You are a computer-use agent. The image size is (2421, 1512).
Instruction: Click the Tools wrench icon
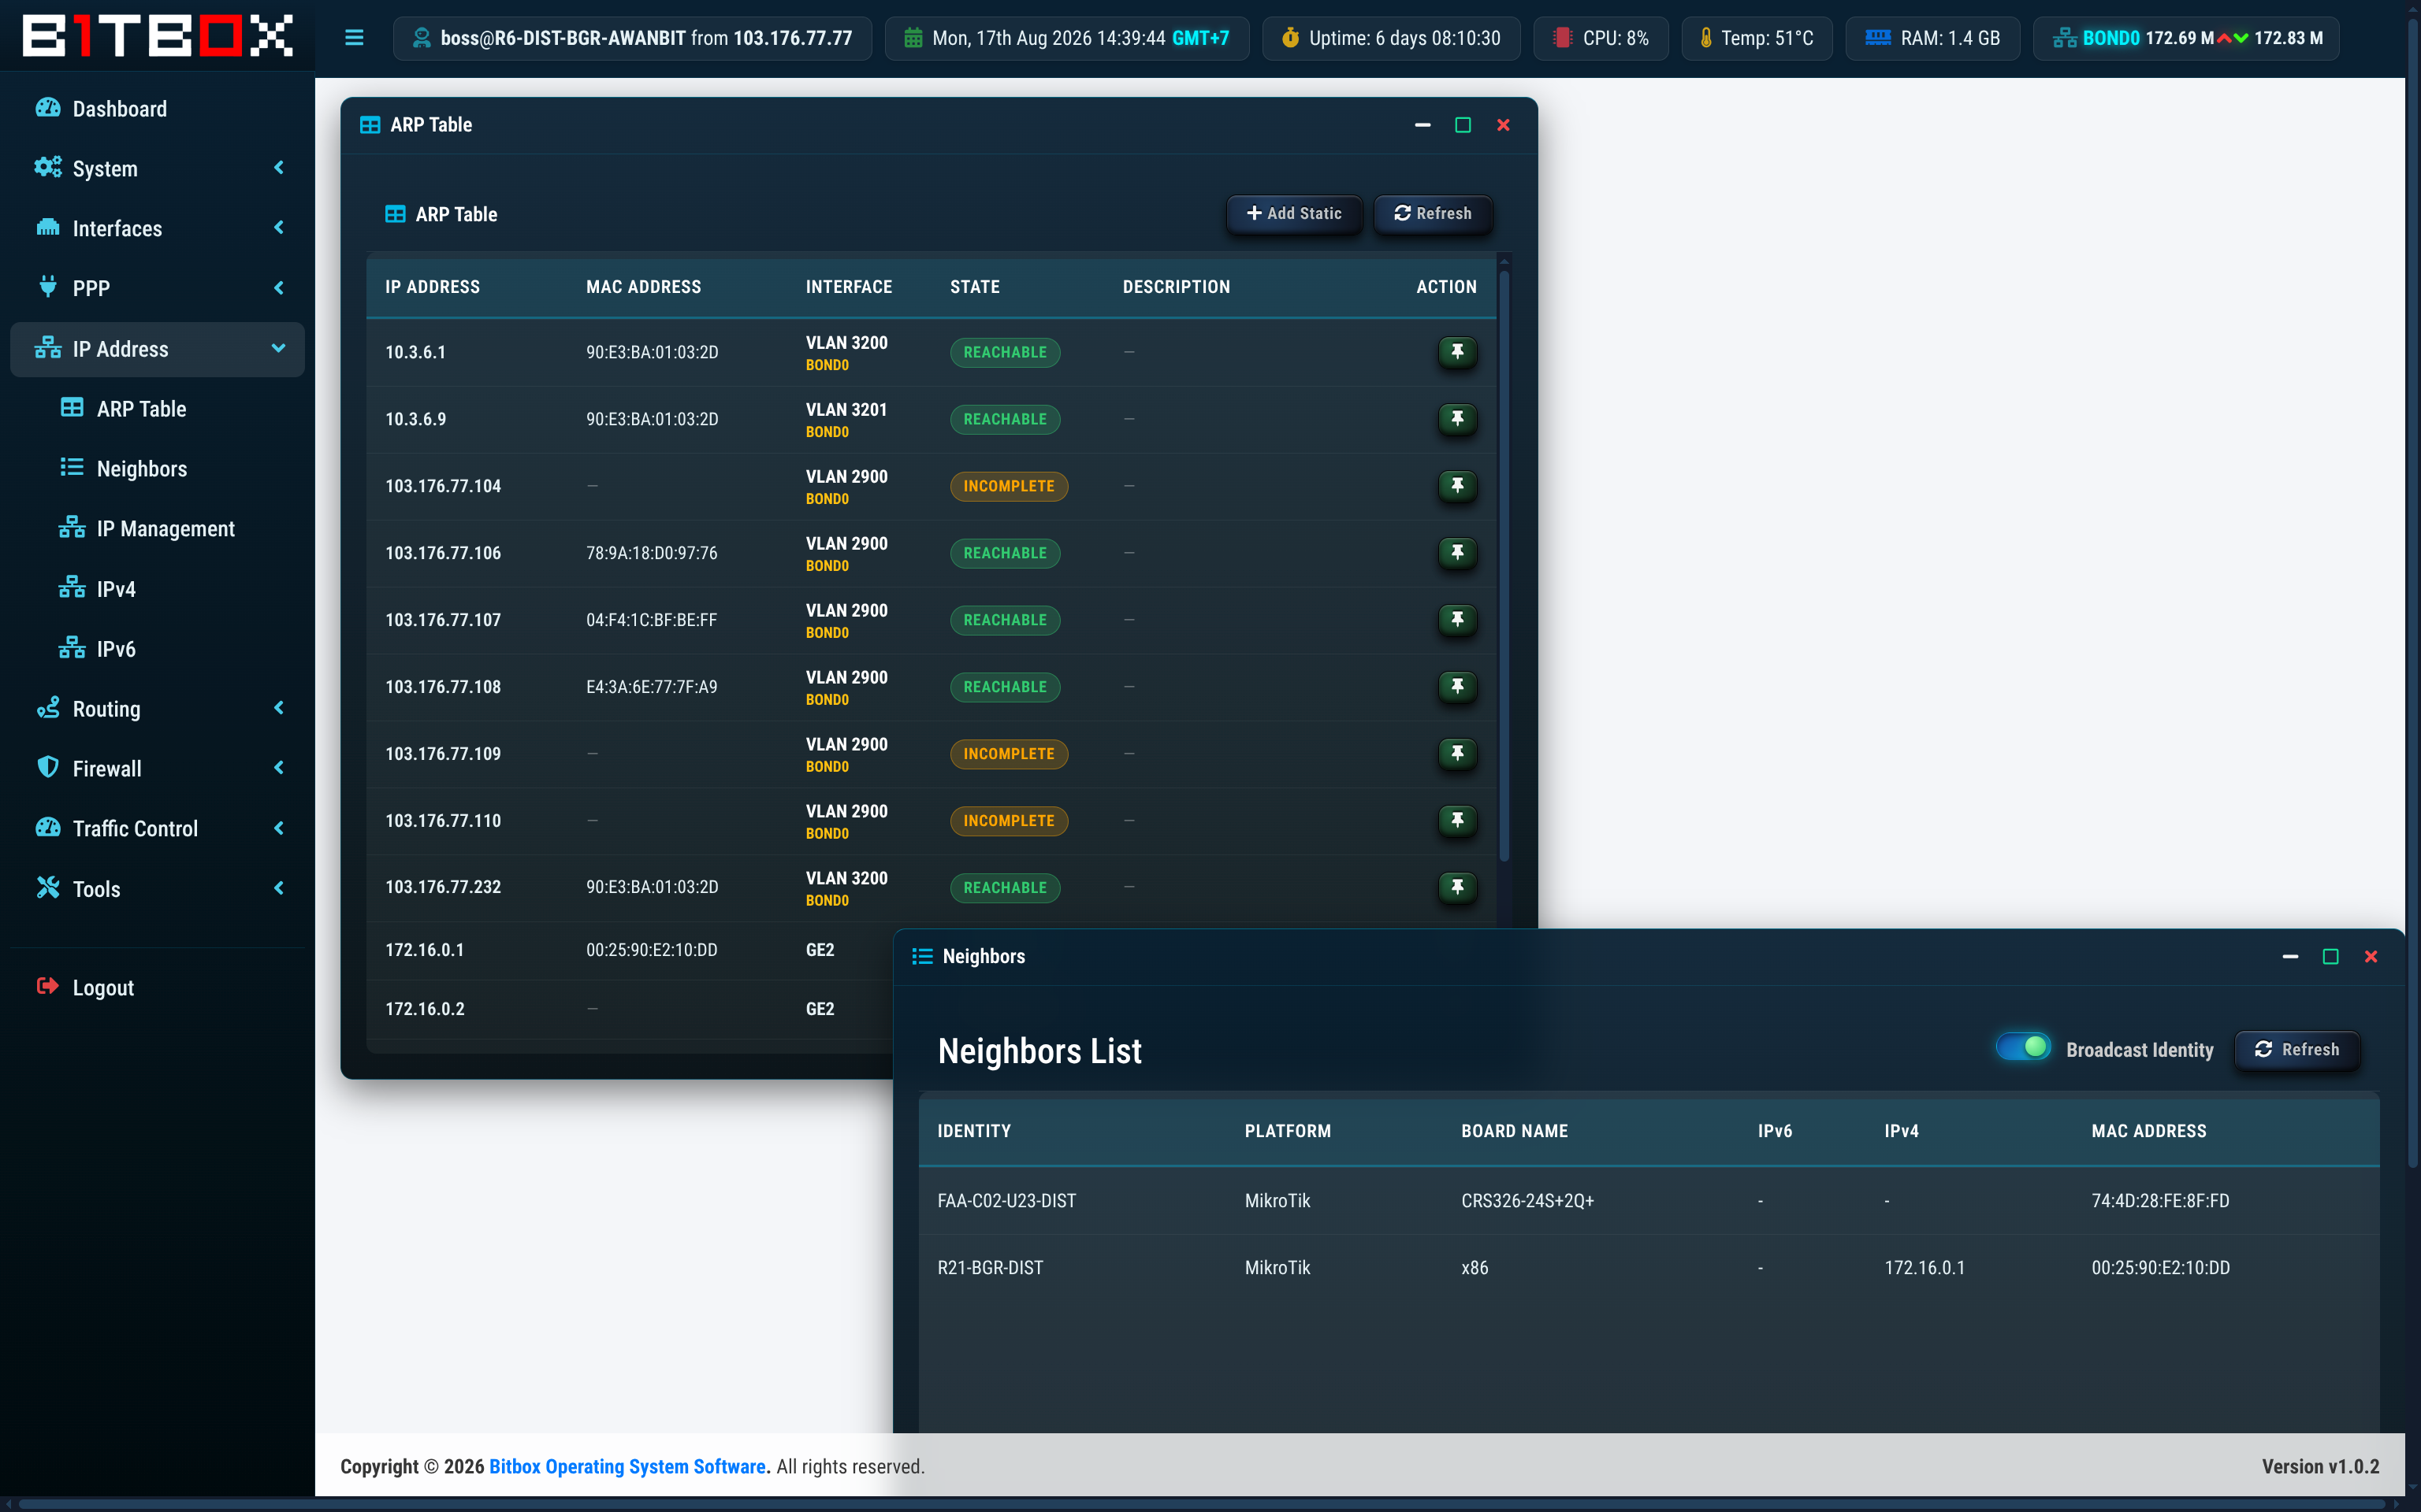(47, 888)
